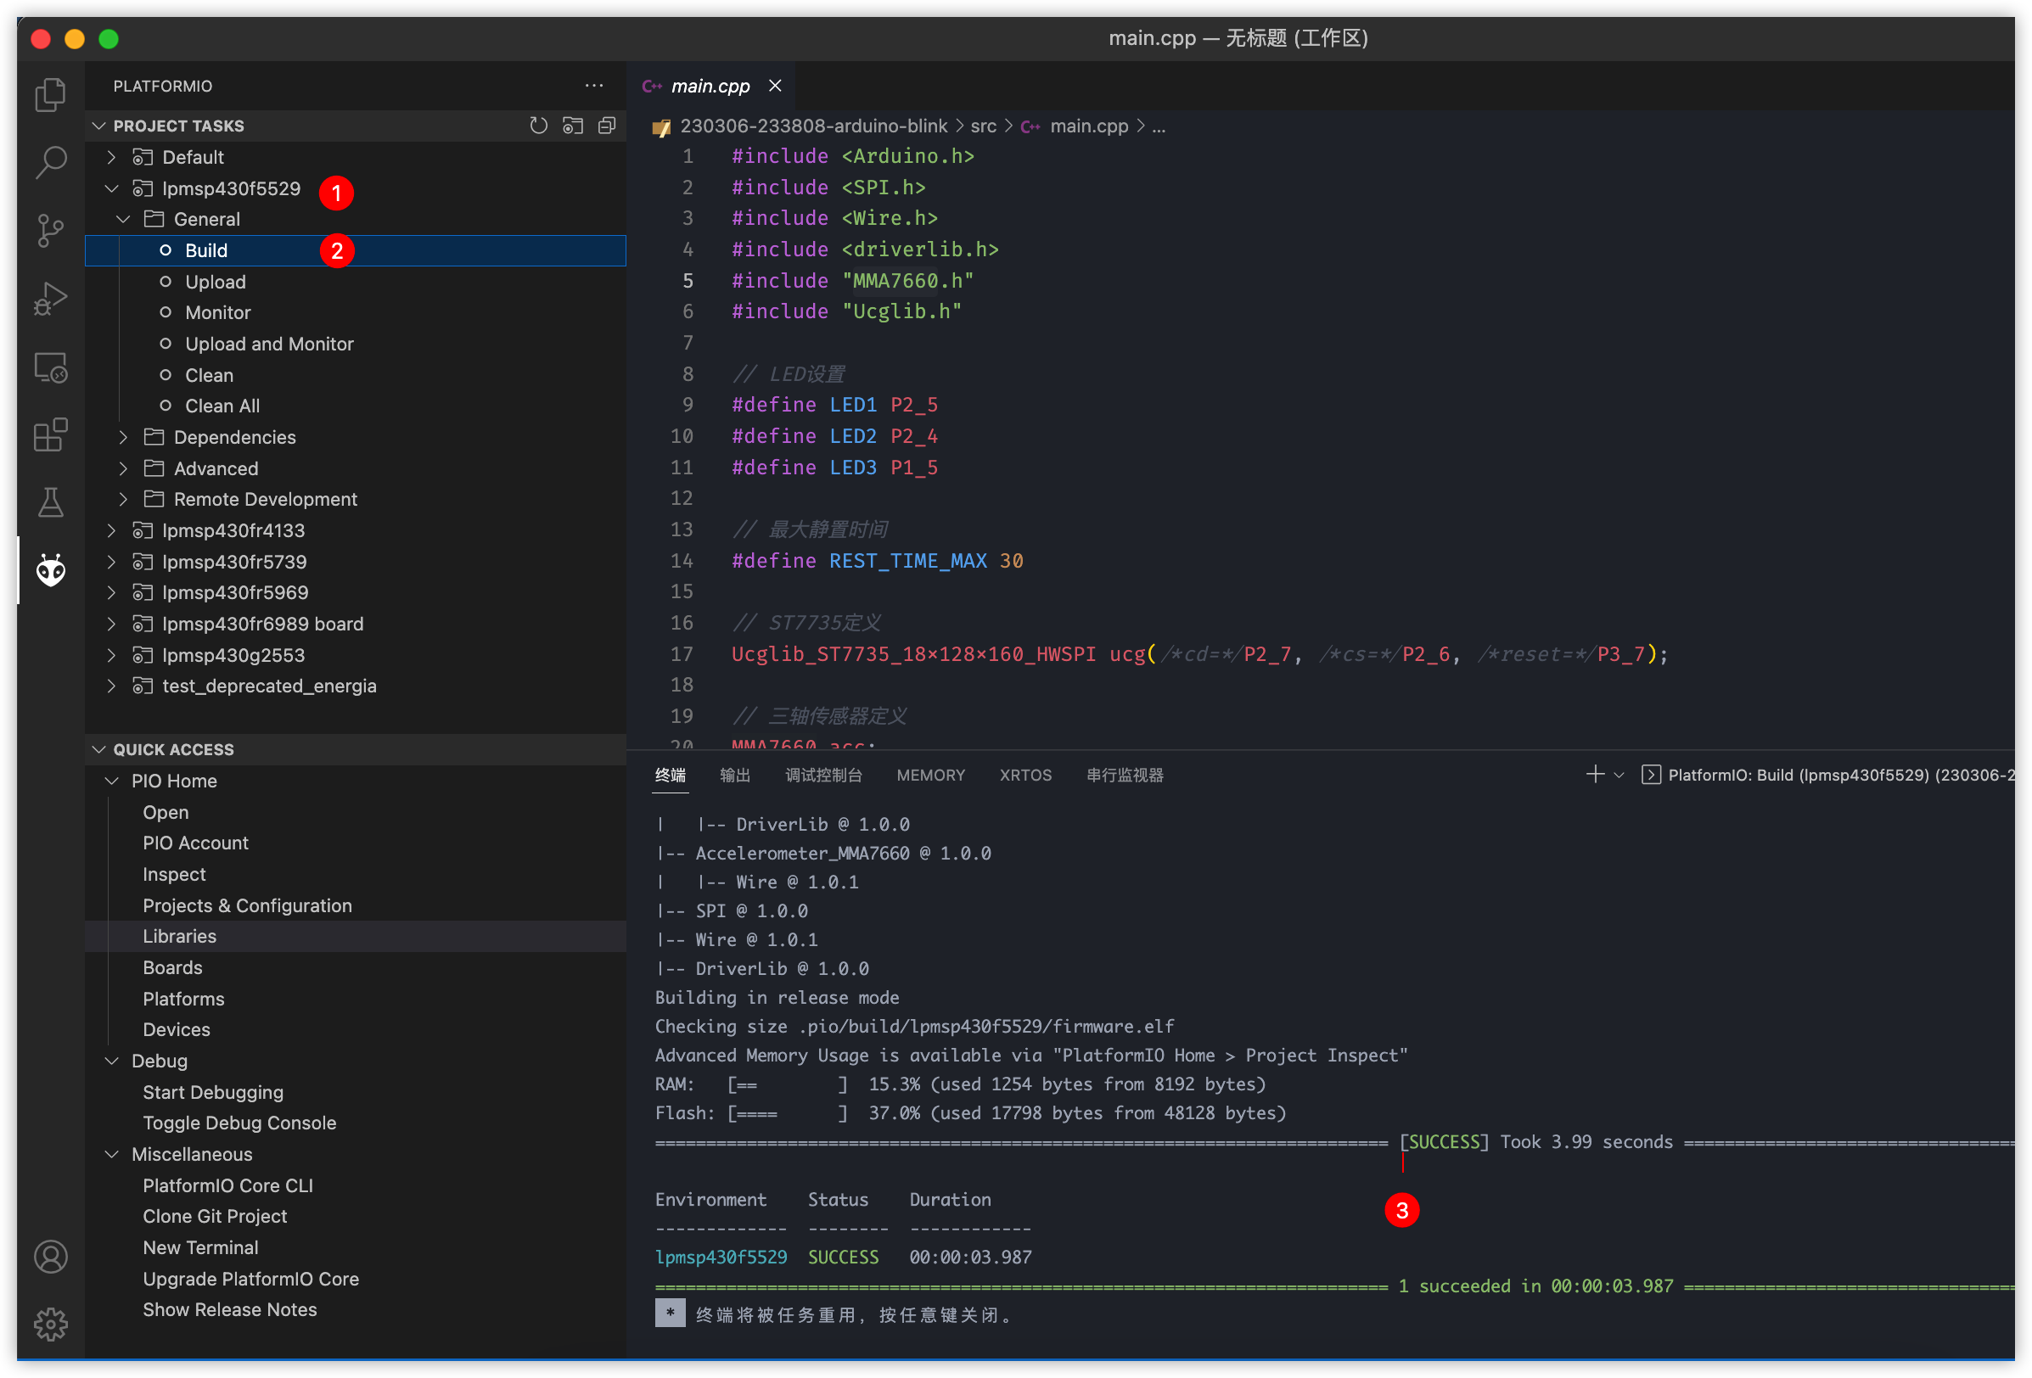Click the PlatformIO alien head icon
The width and height of the screenshot is (2032, 1378).
(51, 570)
